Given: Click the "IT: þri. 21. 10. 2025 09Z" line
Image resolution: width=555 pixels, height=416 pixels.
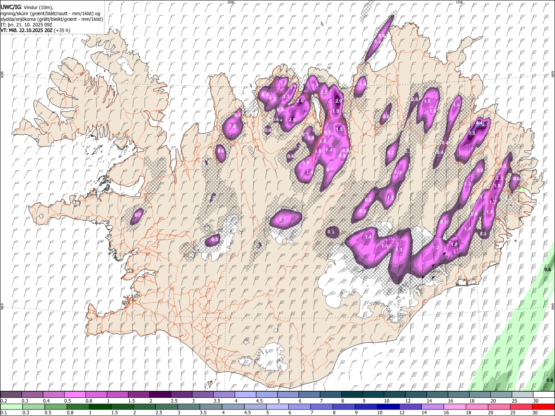Looking at the screenshot, I should [26, 25].
